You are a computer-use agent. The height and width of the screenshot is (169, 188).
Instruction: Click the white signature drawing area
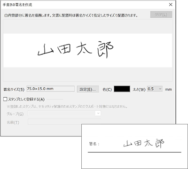tap(88, 50)
